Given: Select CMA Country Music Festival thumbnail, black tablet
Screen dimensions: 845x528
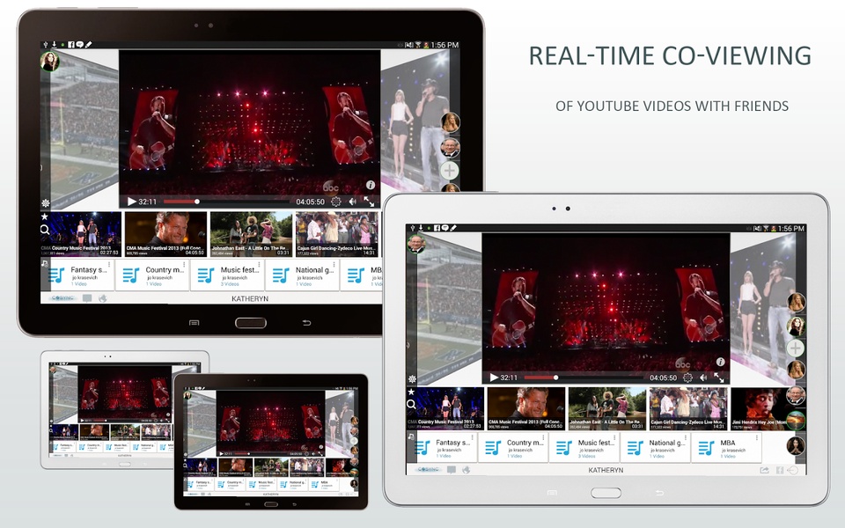Looking at the screenshot, I should [81, 234].
